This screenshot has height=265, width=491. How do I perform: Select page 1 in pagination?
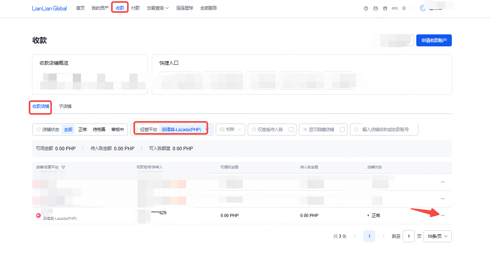[x=369, y=236]
